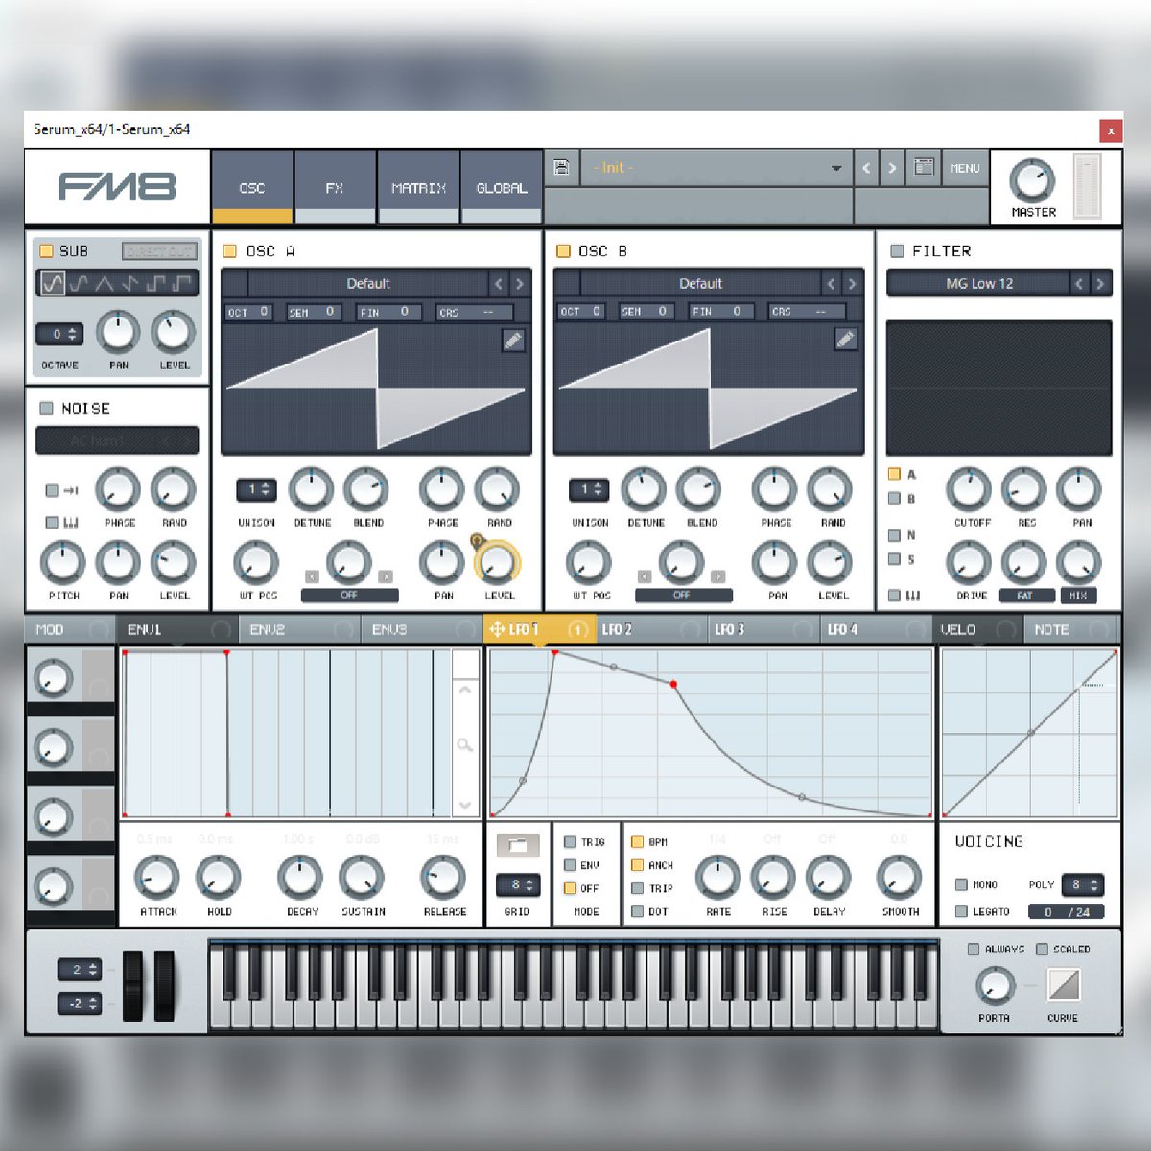Click the filter FAT button
Viewport: 1151px width, 1151px height.
coord(1025,596)
